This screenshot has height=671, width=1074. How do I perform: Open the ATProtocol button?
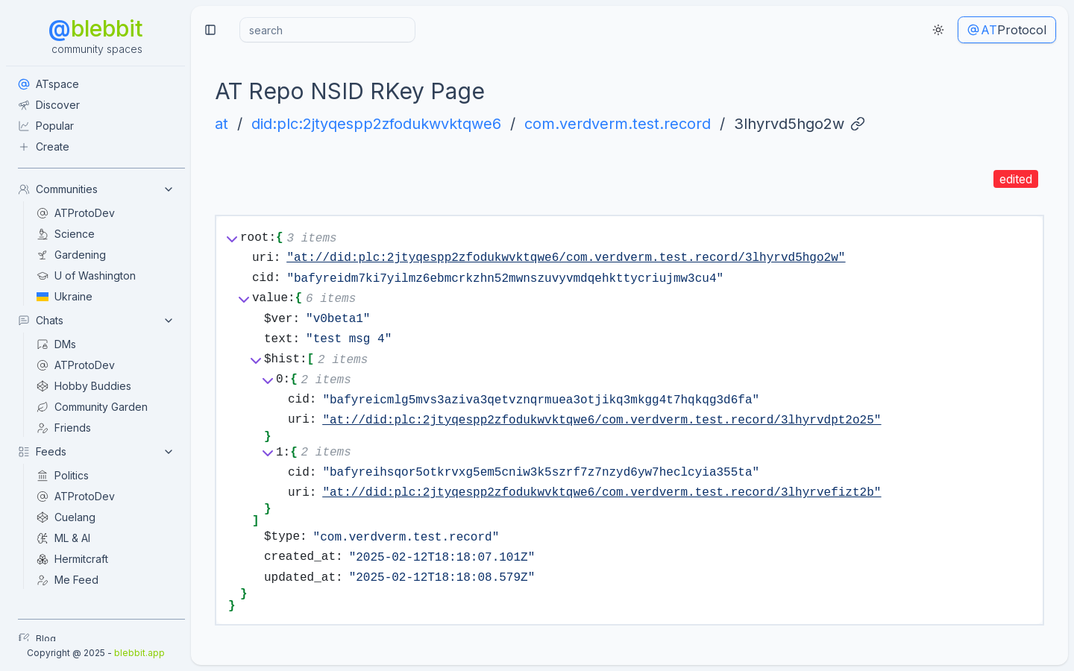pos(1007,30)
